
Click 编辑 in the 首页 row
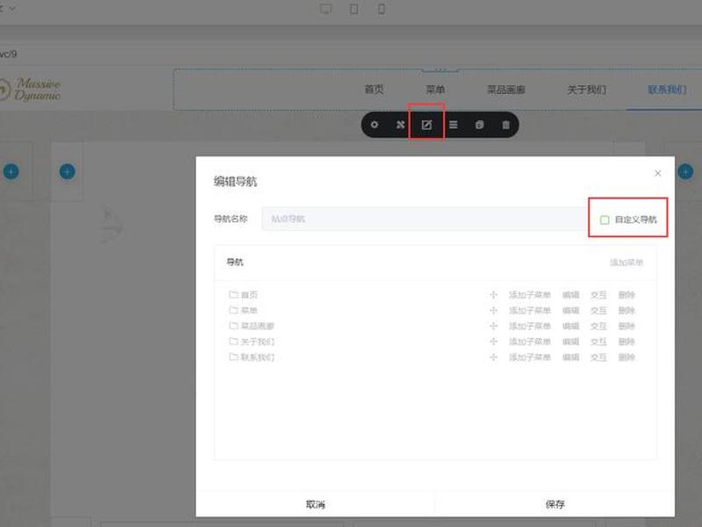[x=571, y=295]
